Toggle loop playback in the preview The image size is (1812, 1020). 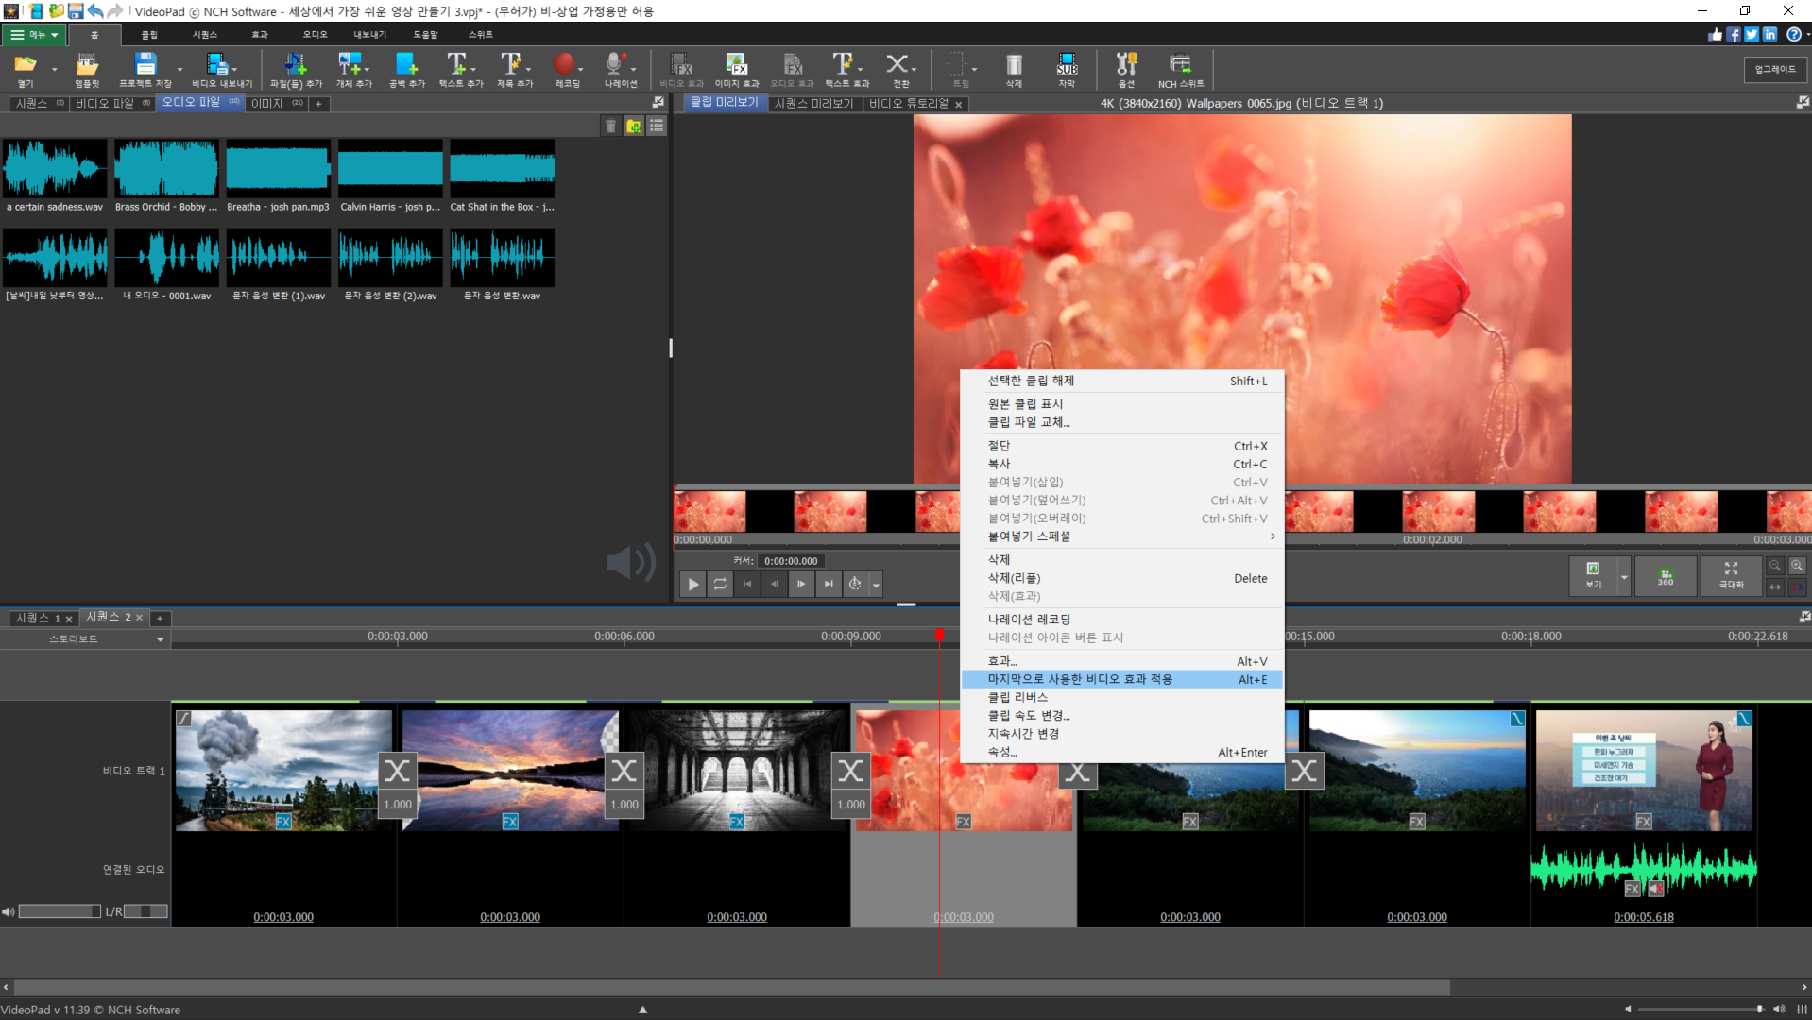[x=720, y=585]
